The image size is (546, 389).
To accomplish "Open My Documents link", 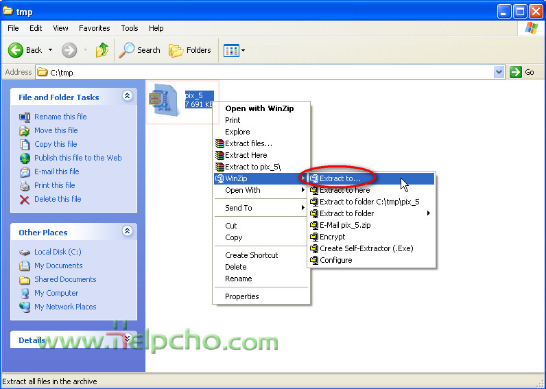I will pyautogui.click(x=58, y=266).
